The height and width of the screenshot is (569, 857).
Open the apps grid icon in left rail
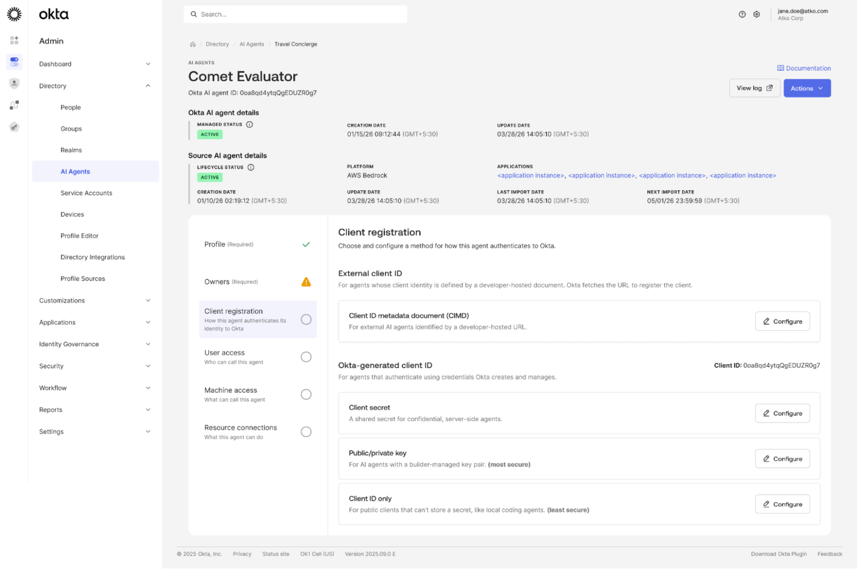(x=14, y=40)
